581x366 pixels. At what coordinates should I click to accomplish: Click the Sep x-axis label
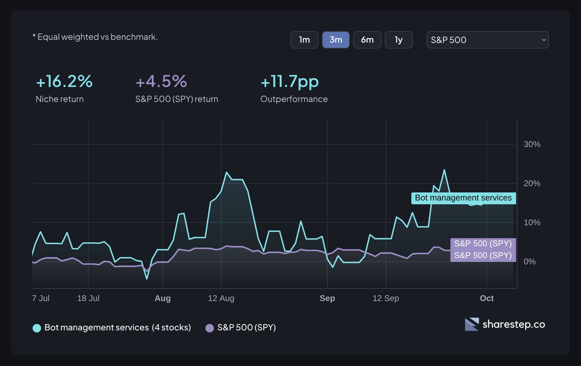327,298
